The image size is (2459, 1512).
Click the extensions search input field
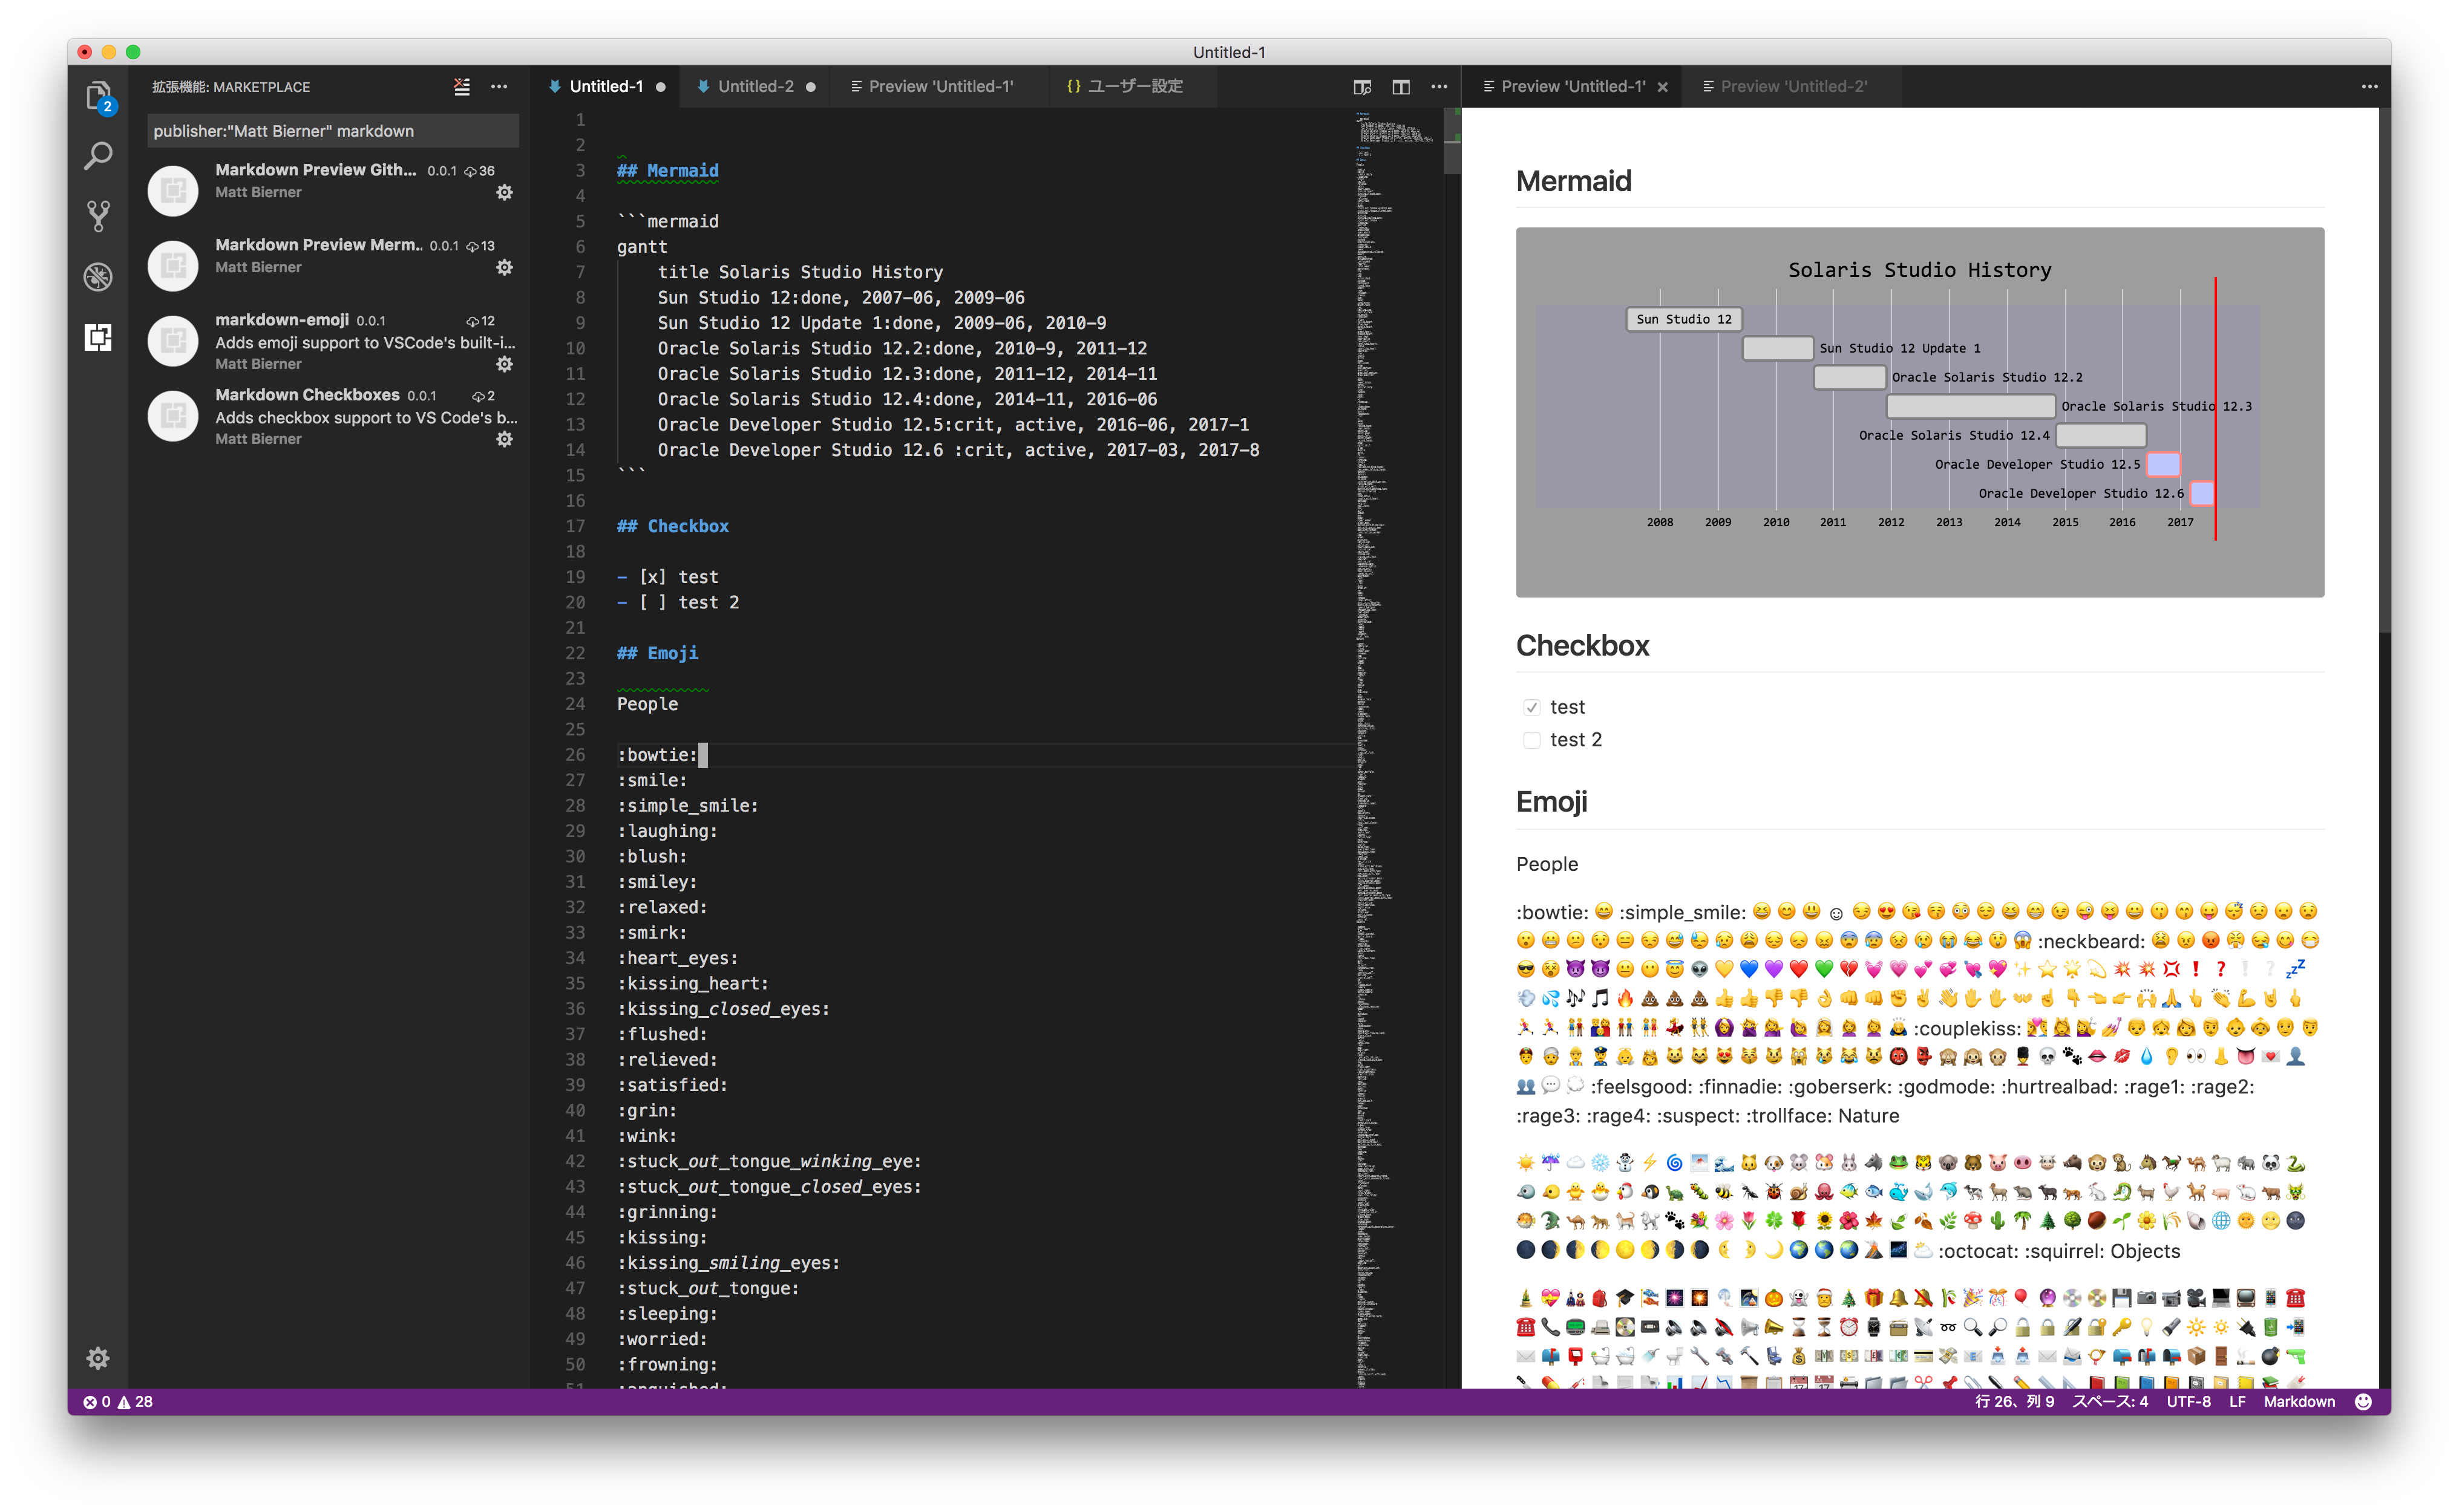(332, 131)
